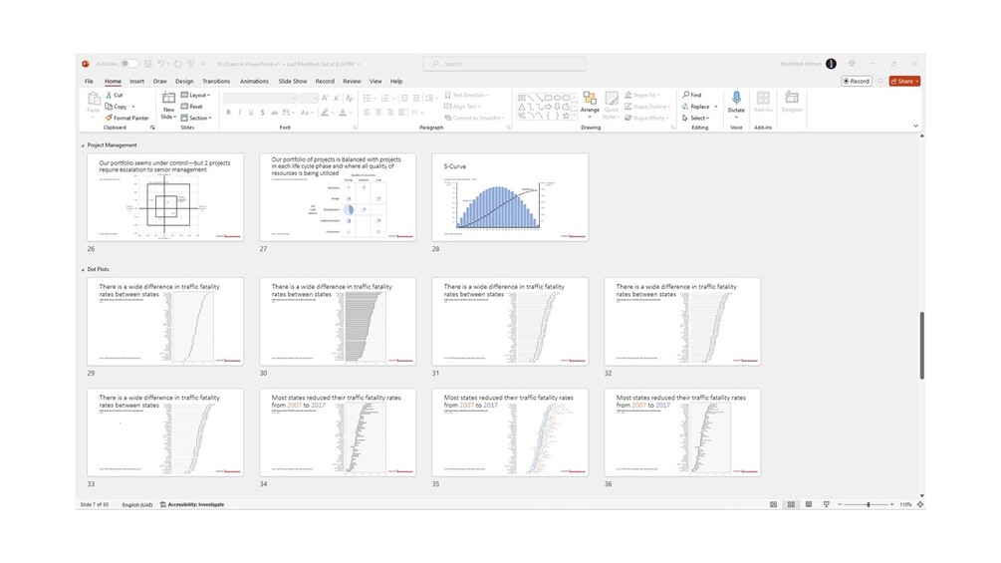Switch to the Draw tab
1001x563 pixels.
(x=159, y=82)
